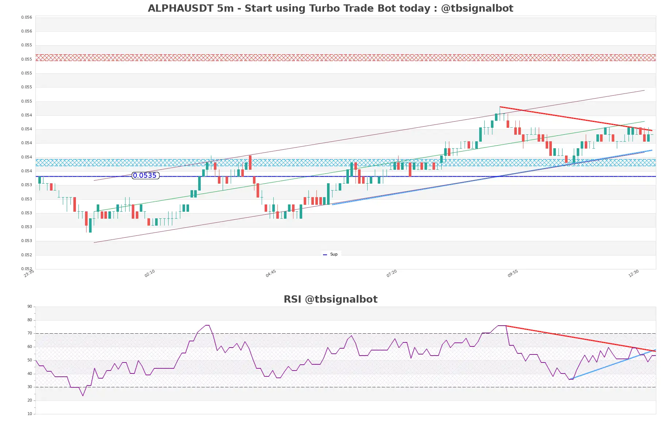
Task: Click the RSI axis value 10
Action: 30,414
